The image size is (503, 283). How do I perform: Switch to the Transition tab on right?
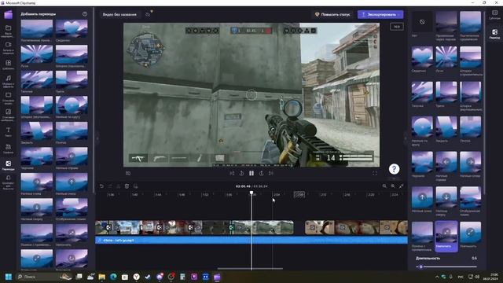tap(494, 33)
